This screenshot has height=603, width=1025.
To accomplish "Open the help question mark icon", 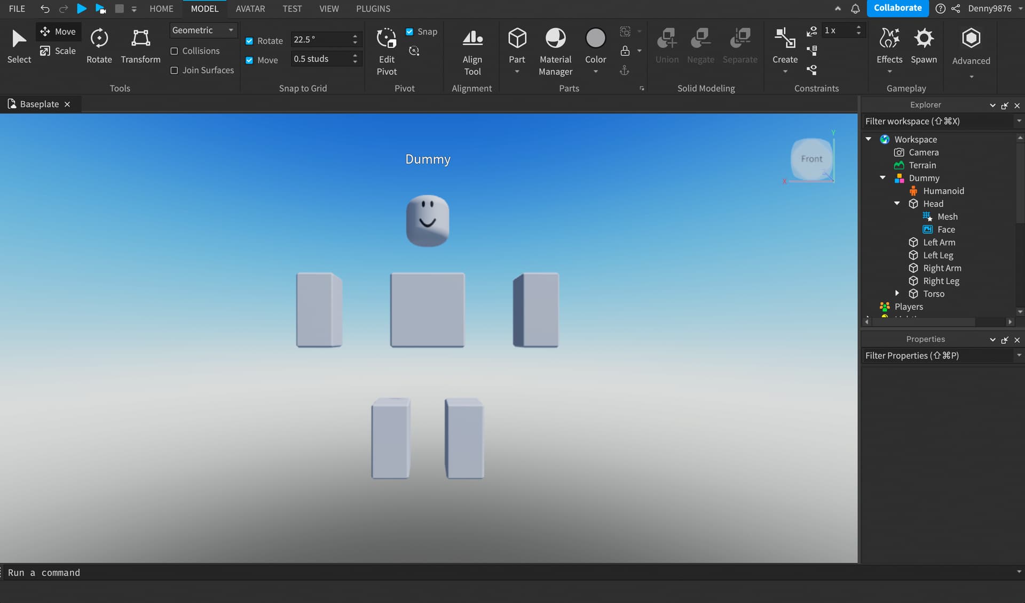I will tap(941, 9).
